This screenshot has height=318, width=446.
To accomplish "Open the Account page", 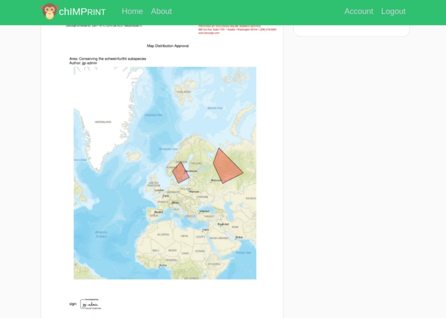I will click(359, 11).
